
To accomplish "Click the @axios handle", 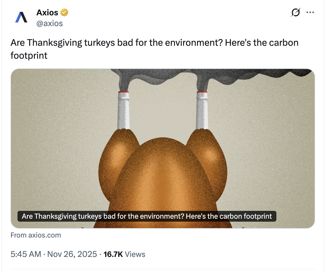I will [50, 23].
